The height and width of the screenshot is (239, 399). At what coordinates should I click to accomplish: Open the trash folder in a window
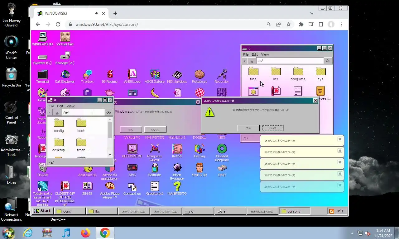[x=81, y=145]
